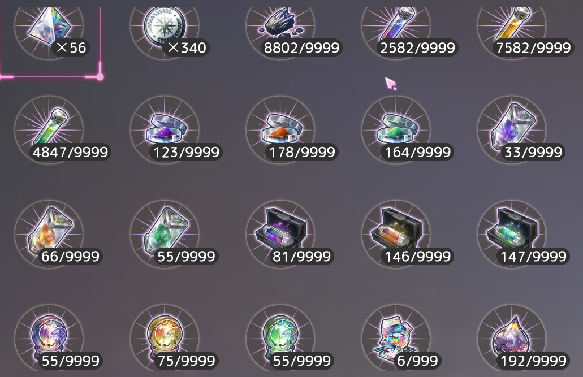Screen dimensions: 583x377
Task: Select orange powder dish 178/9999
Action: (280, 130)
